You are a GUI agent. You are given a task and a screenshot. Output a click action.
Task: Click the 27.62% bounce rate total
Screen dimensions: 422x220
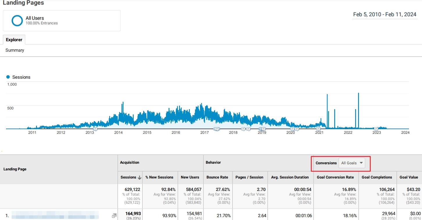(223, 189)
